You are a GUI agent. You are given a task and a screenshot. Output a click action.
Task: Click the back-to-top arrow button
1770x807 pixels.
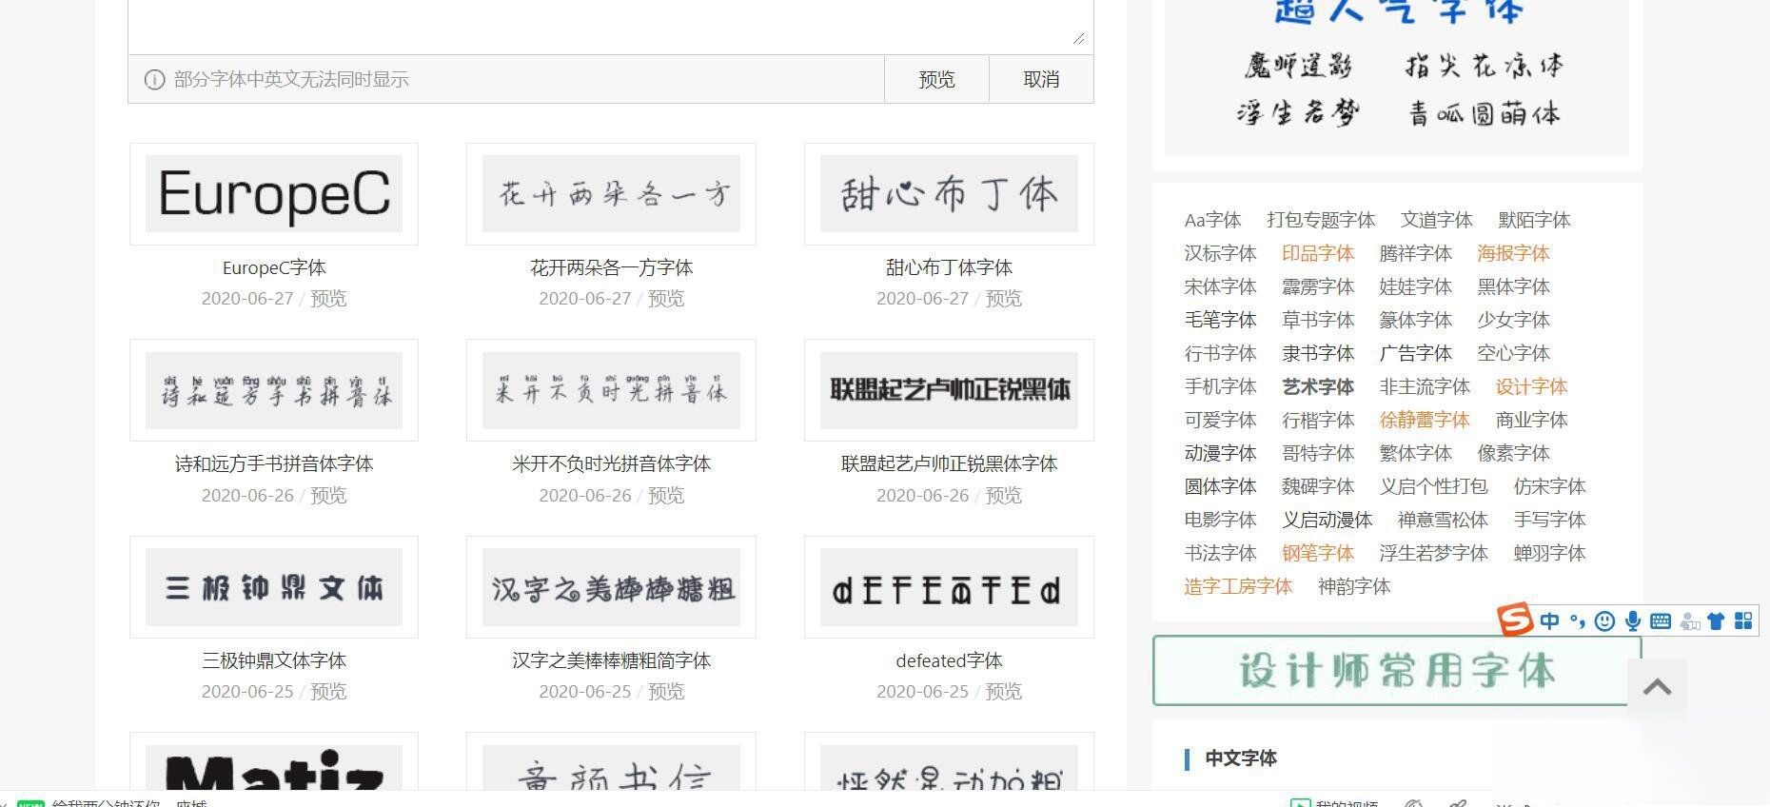[1657, 688]
